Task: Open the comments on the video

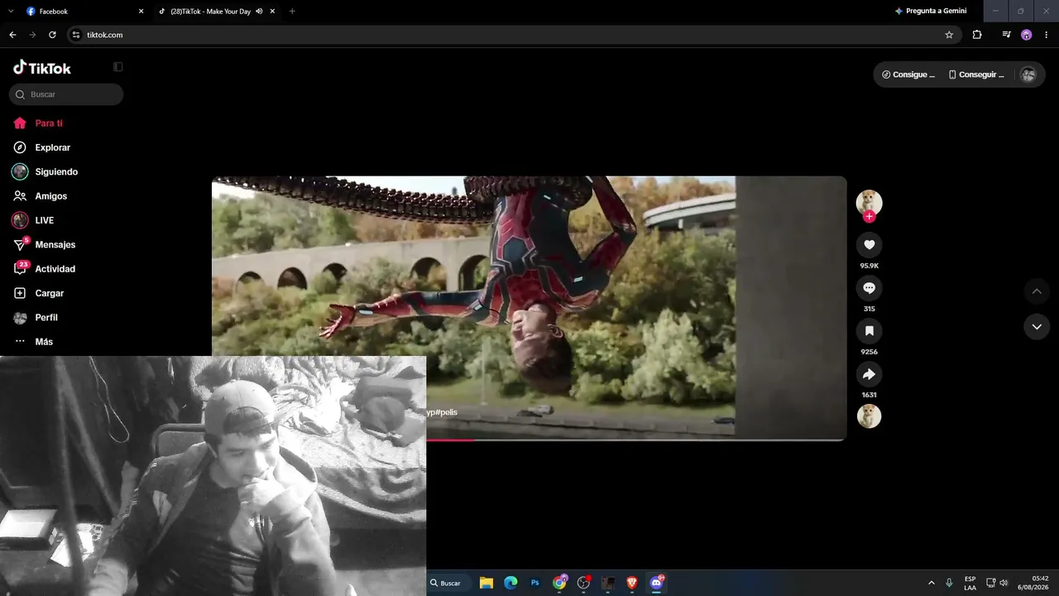Action: 869,288
